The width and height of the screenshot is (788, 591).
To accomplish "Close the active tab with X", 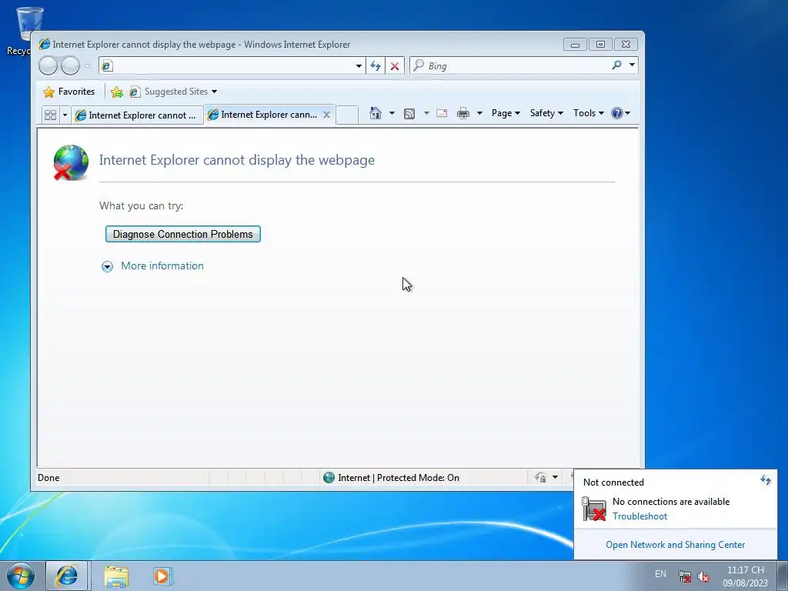I will [x=326, y=115].
